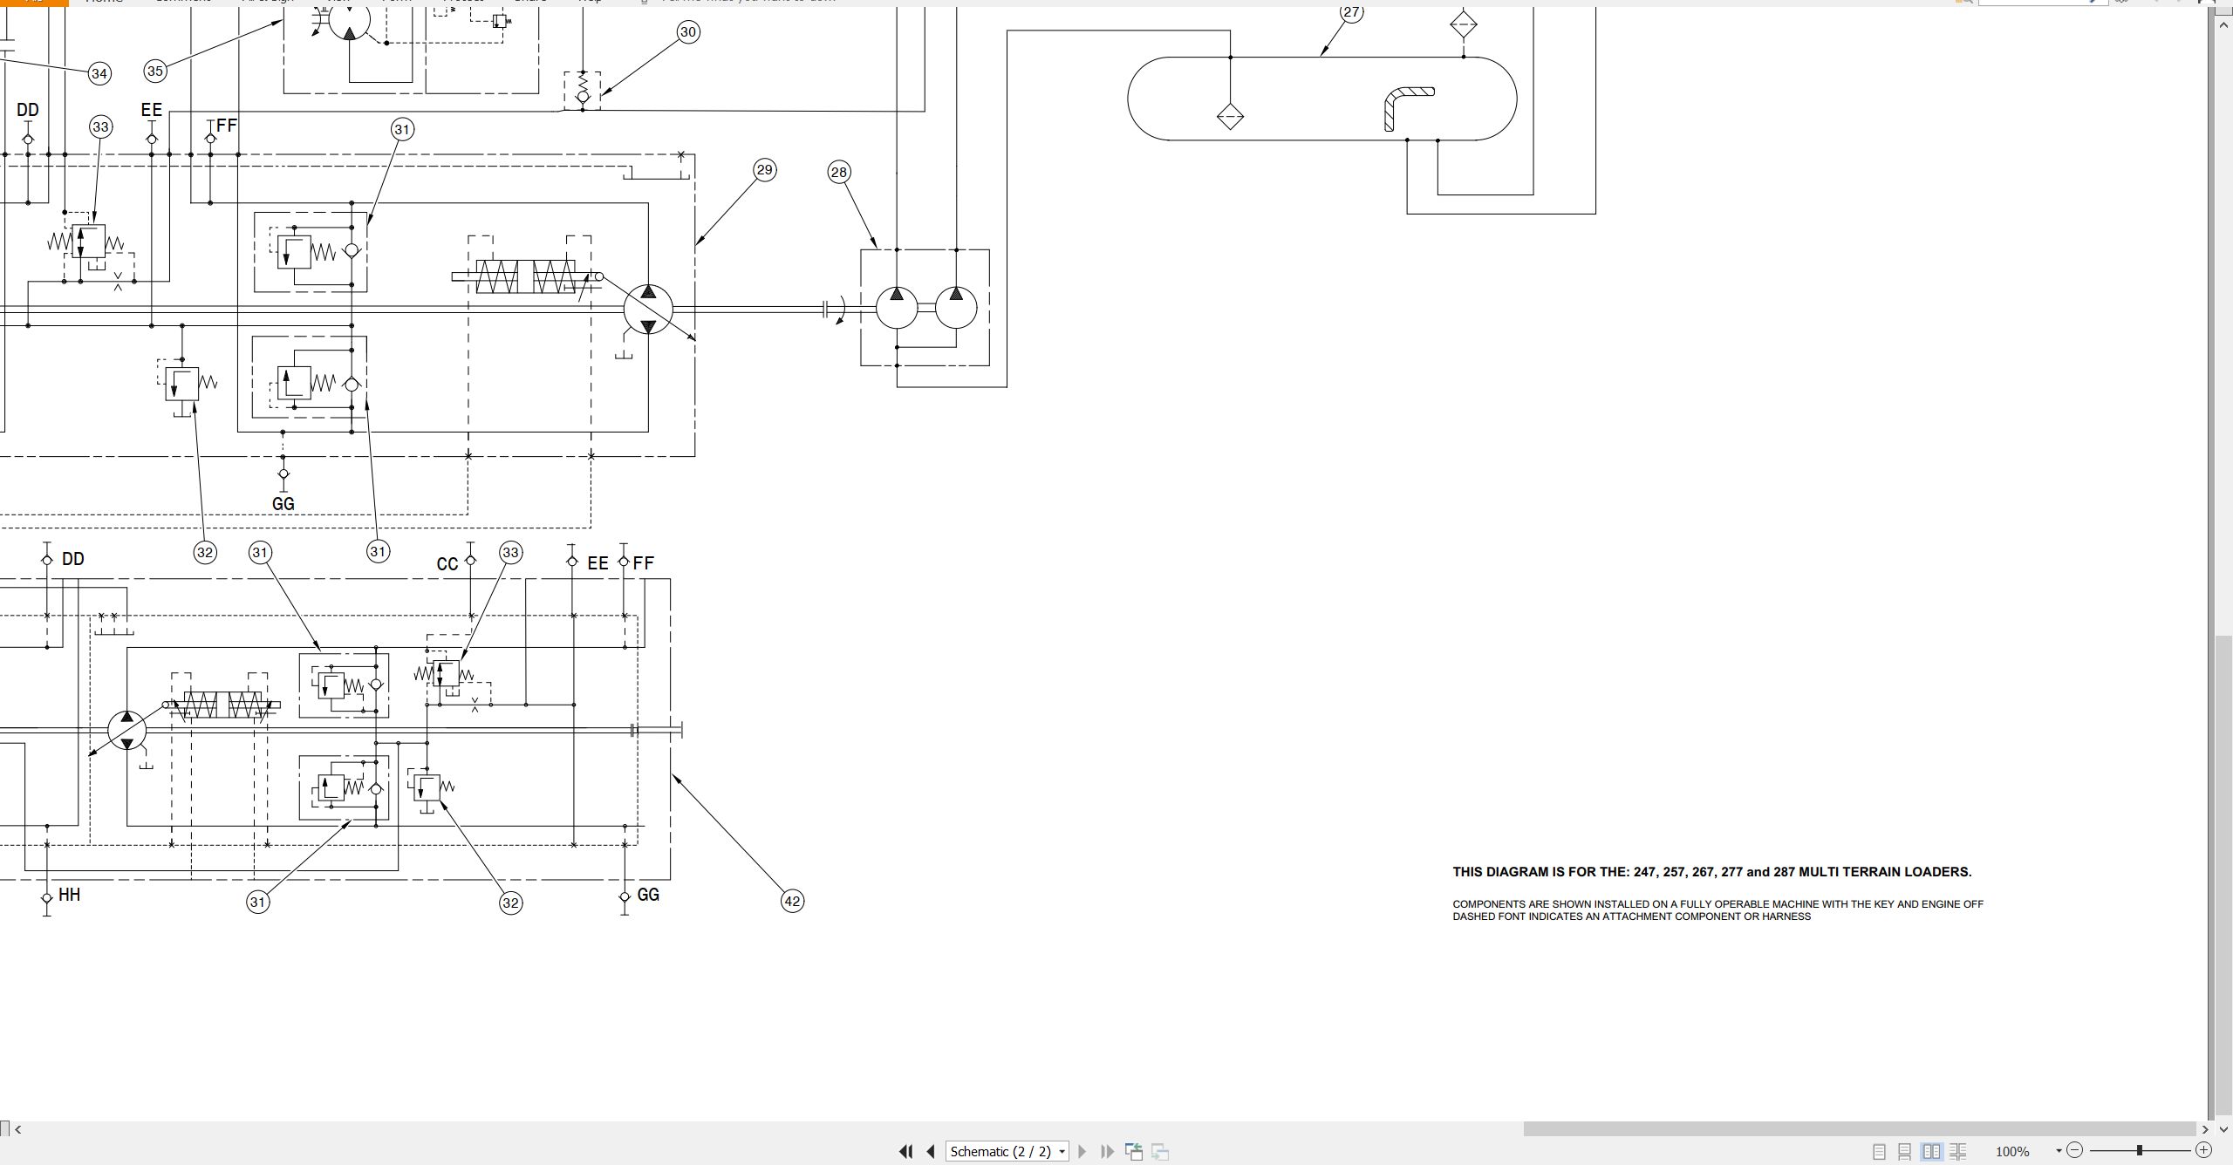Click the horizontal scrollbar left arrow
The image size is (2233, 1165).
coord(17,1129)
